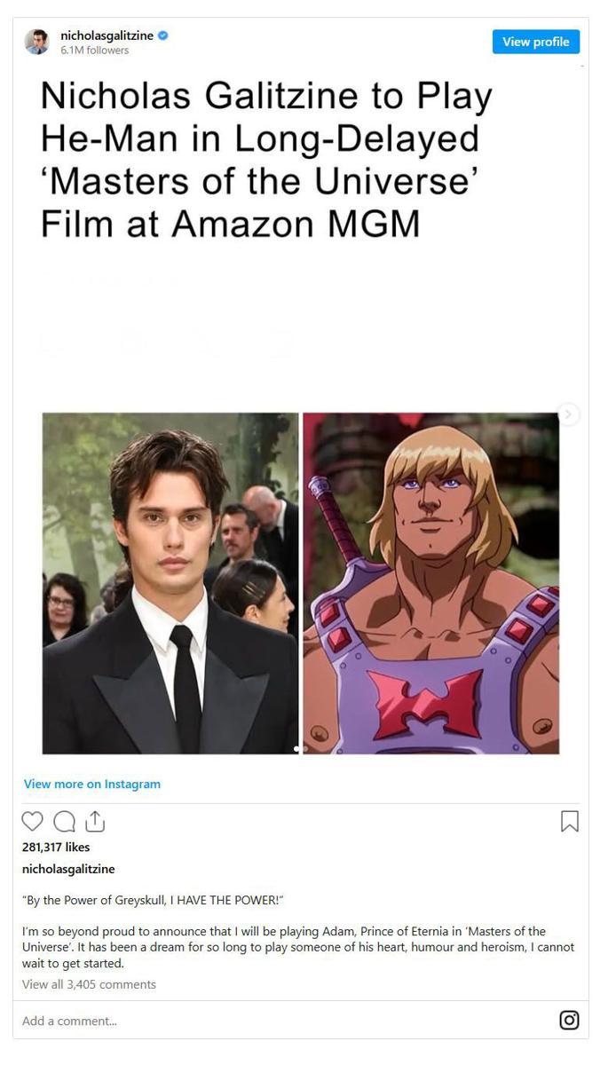
Task: Click the 6.1M followers text
Action: coord(94,51)
